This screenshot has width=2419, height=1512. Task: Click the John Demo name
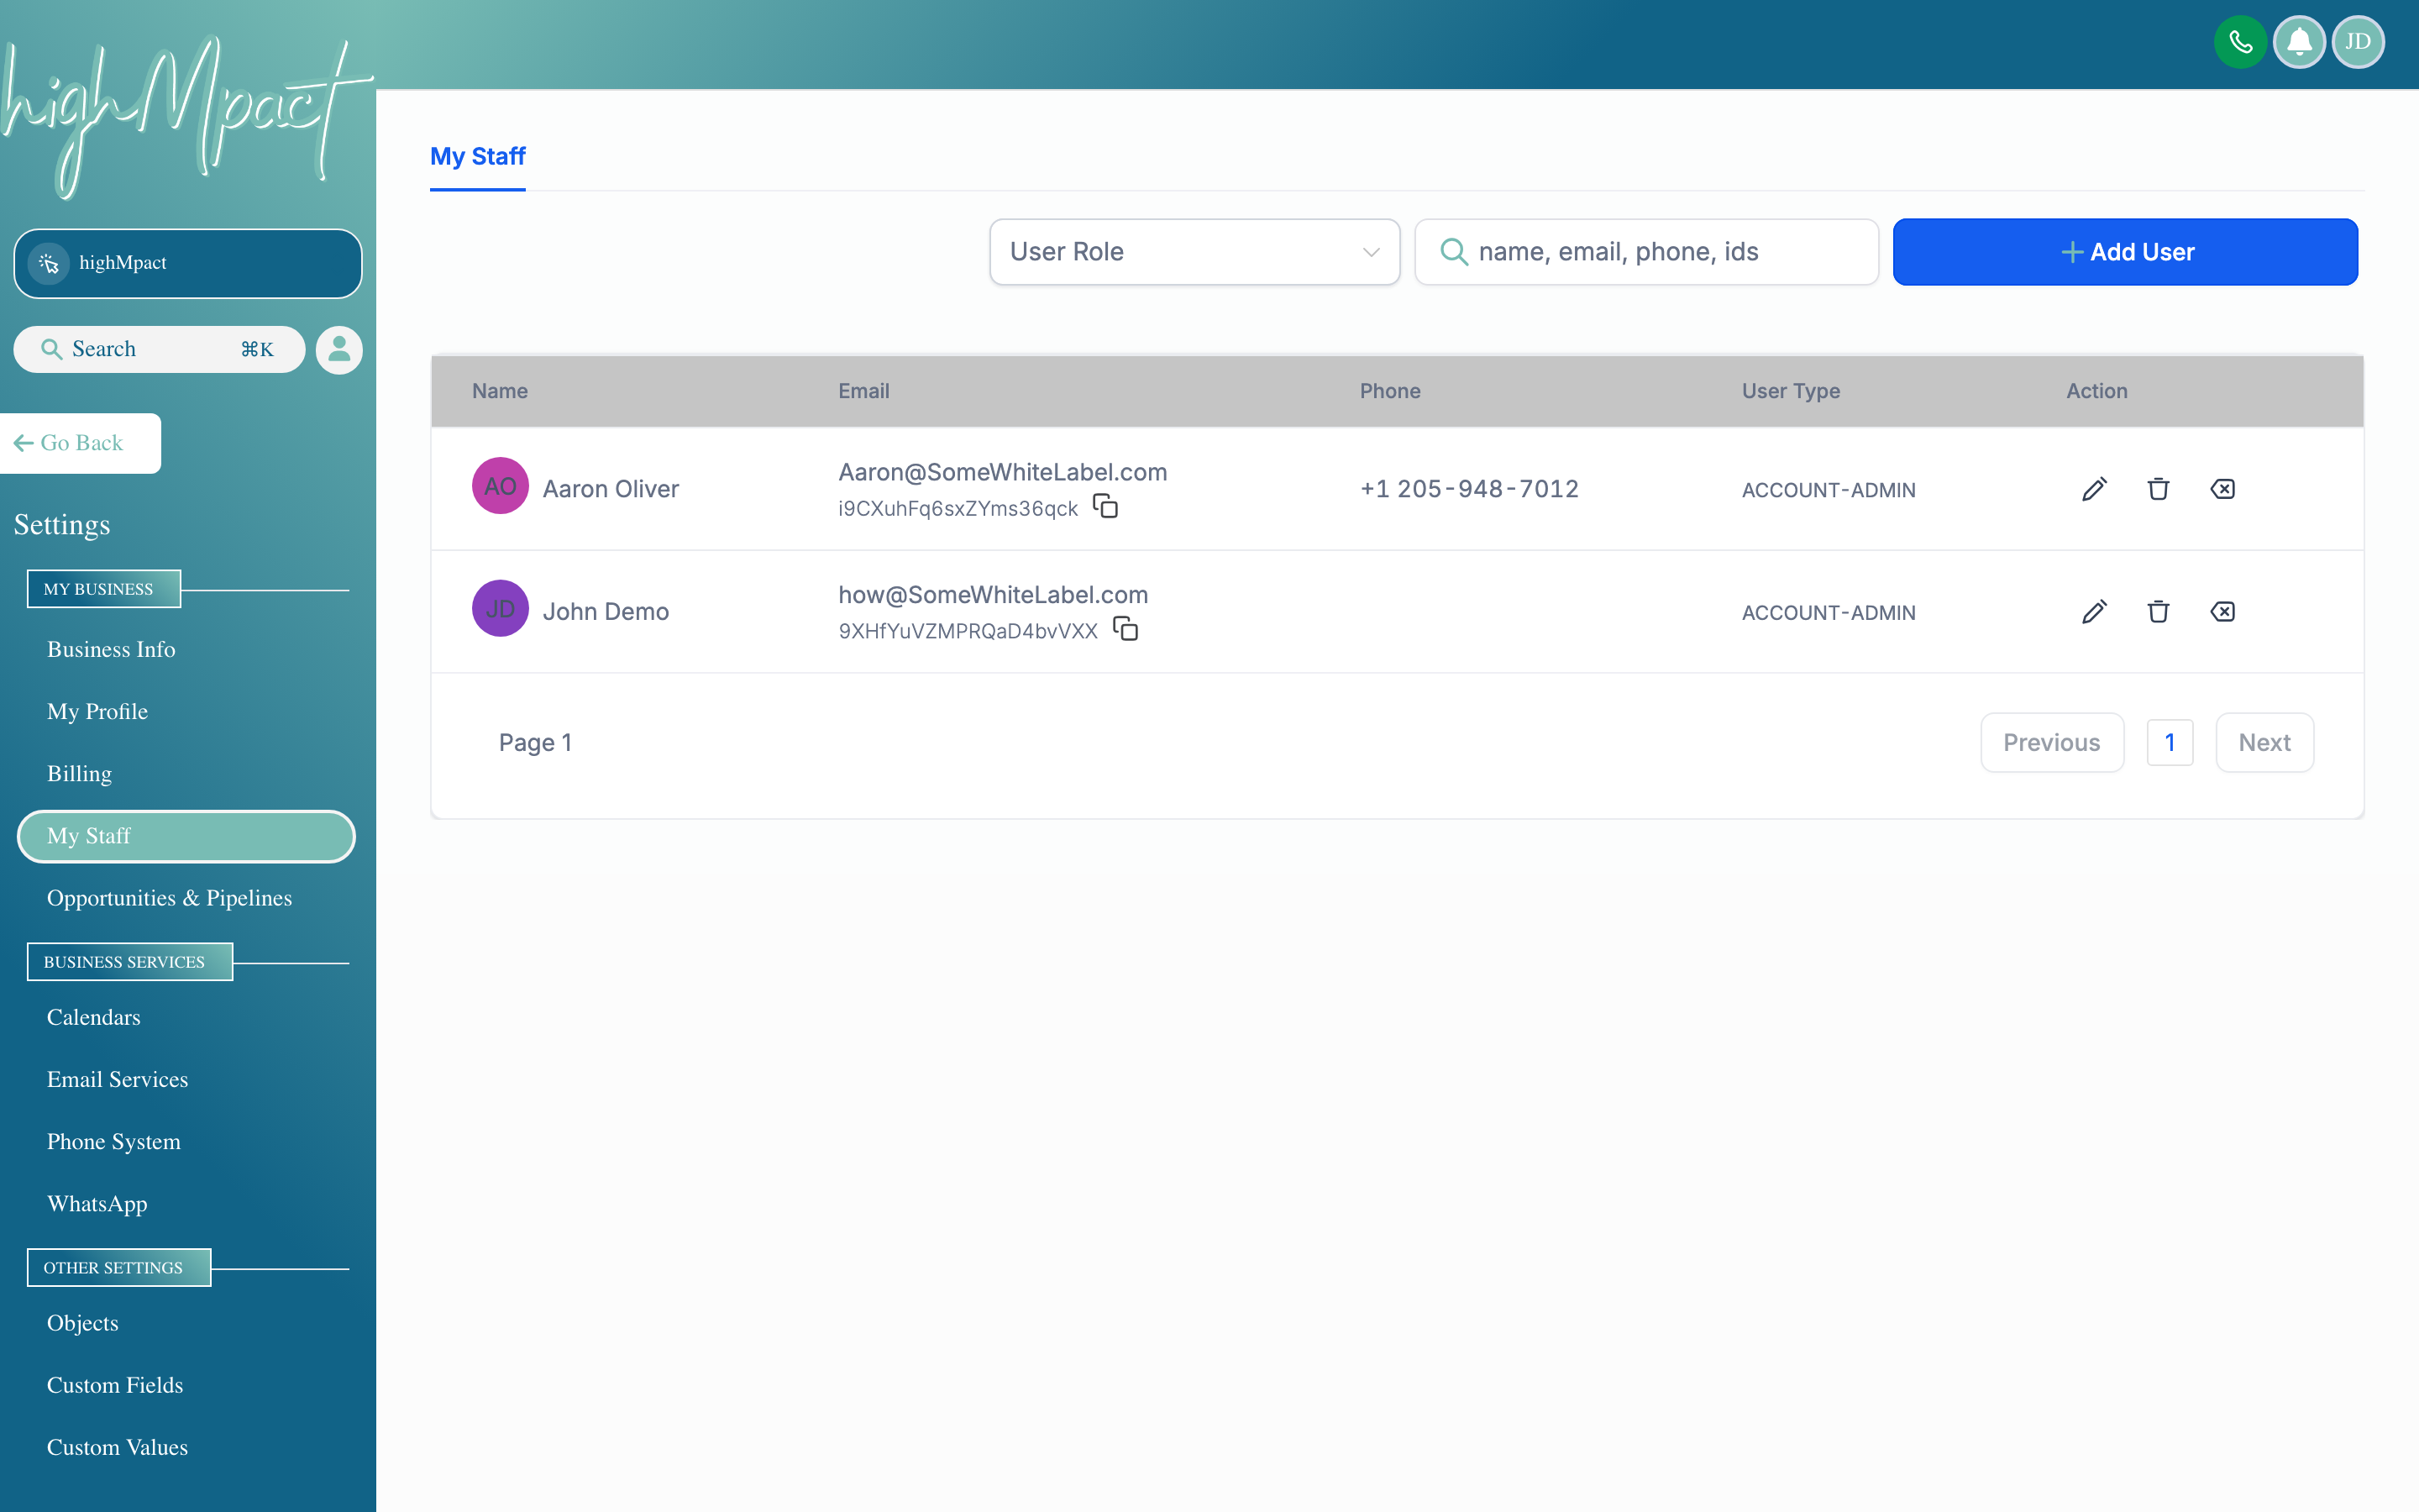[x=606, y=611]
